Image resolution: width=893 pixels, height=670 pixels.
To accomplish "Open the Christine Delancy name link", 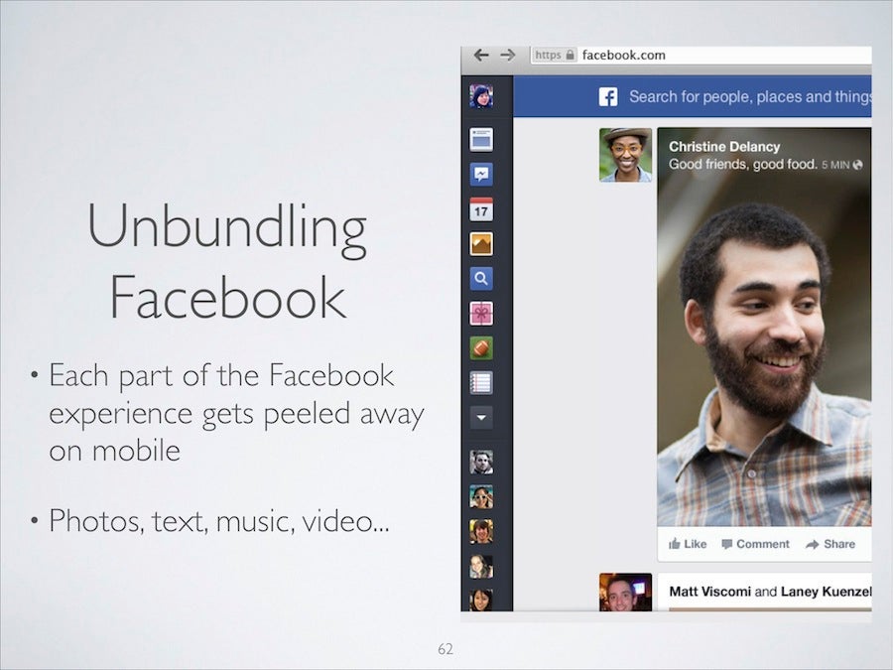I will 724,147.
